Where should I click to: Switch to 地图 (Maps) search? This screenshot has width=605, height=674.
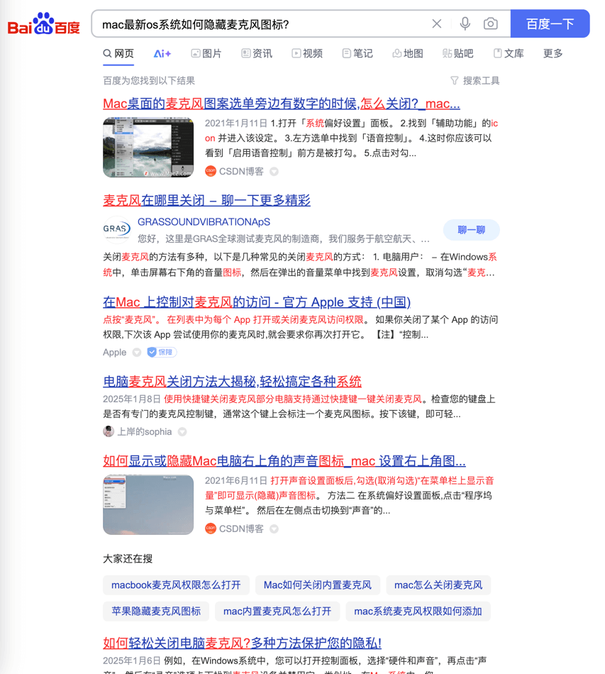click(x=408, y=53)
